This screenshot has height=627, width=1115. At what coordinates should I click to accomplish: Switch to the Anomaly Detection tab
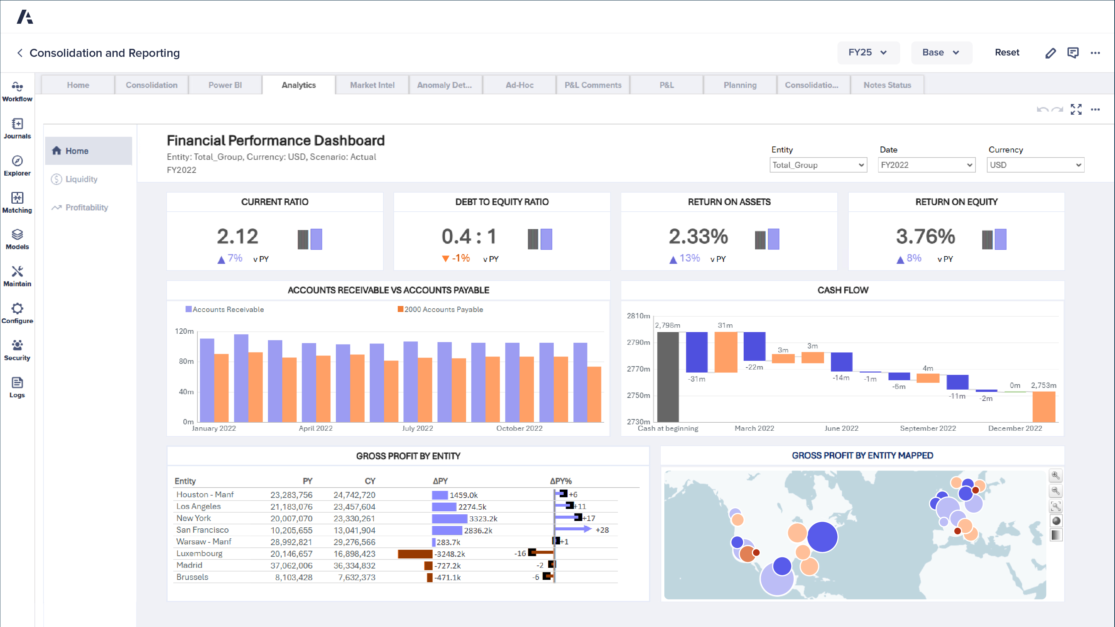pos(445,85)
